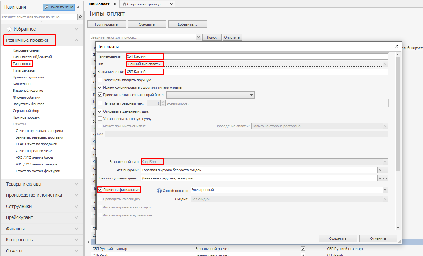The height and width of the screenshot is (256, 423).
Task: Close the Стартовая страница tab
Action: [x=171, y=4]
